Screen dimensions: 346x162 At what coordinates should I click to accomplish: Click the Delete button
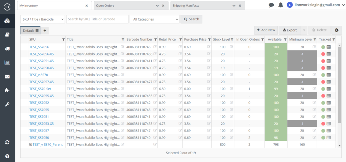(320, 30)
